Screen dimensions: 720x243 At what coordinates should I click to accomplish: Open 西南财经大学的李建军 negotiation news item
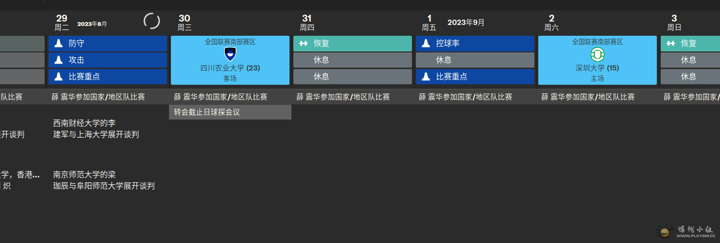click(x=96, y=129)
